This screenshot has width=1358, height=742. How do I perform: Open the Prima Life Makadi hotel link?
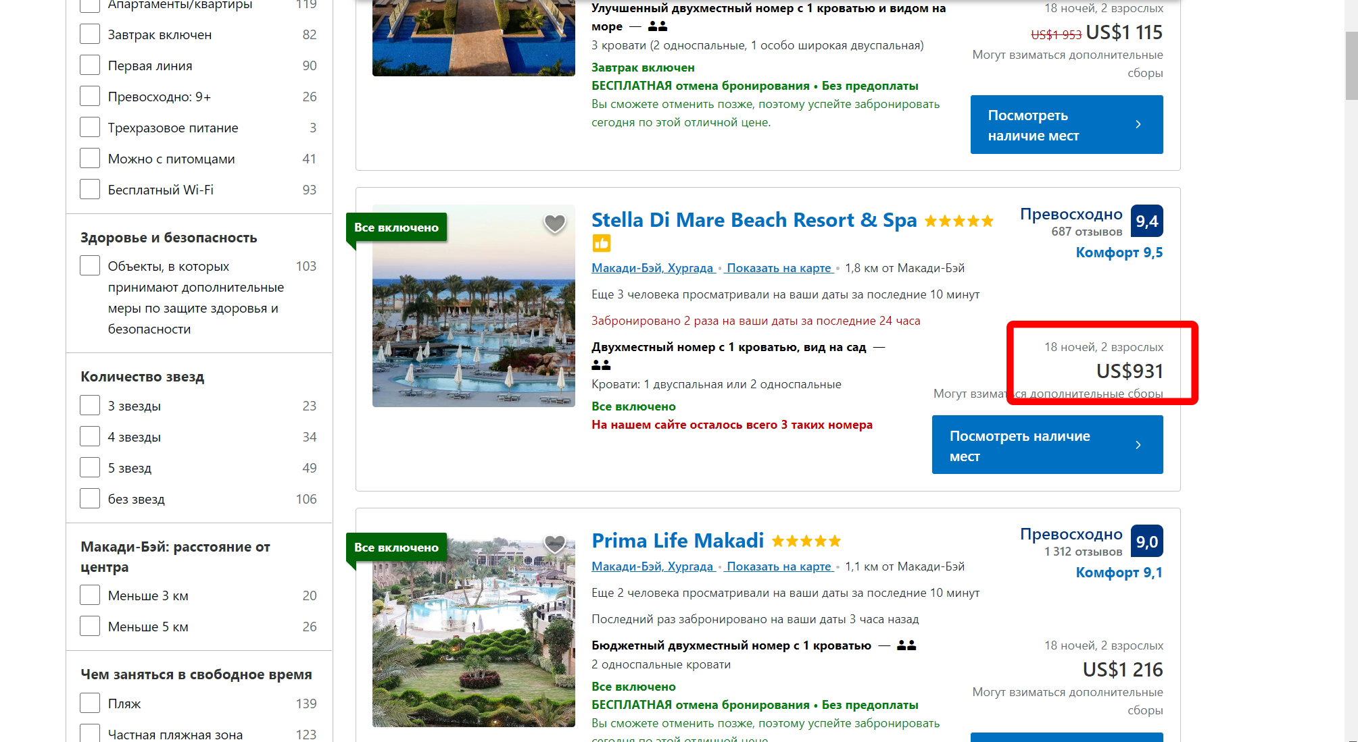(x=677, y=541)
